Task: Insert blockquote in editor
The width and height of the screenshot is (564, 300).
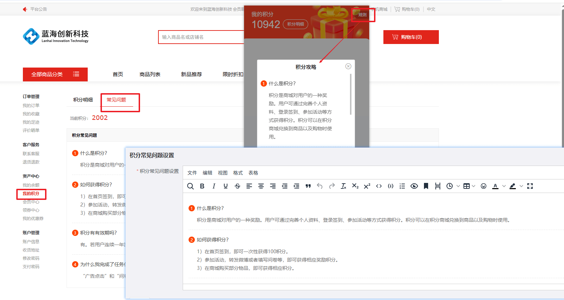Action: tap(308, 186)
